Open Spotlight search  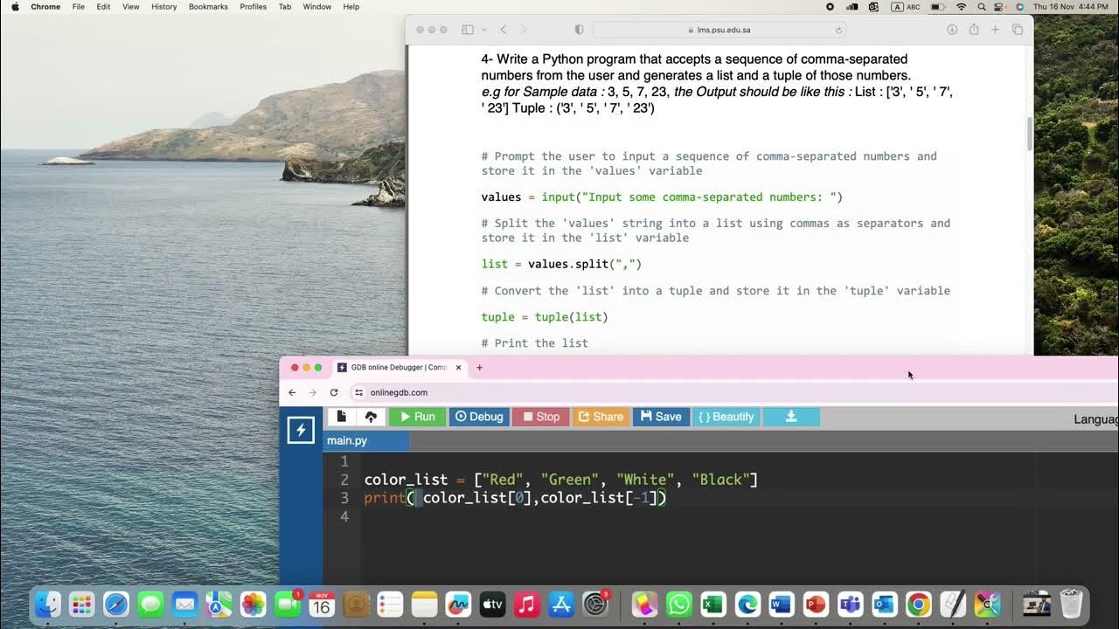tap(981, 6)
